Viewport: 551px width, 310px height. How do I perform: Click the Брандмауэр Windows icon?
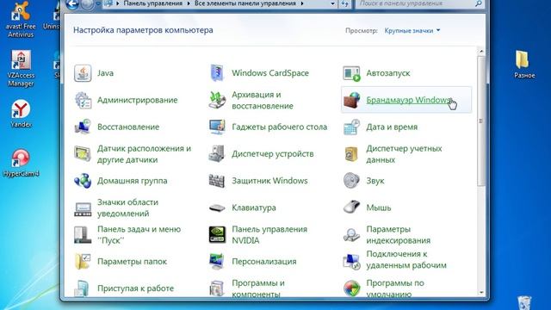pos(352,100)
